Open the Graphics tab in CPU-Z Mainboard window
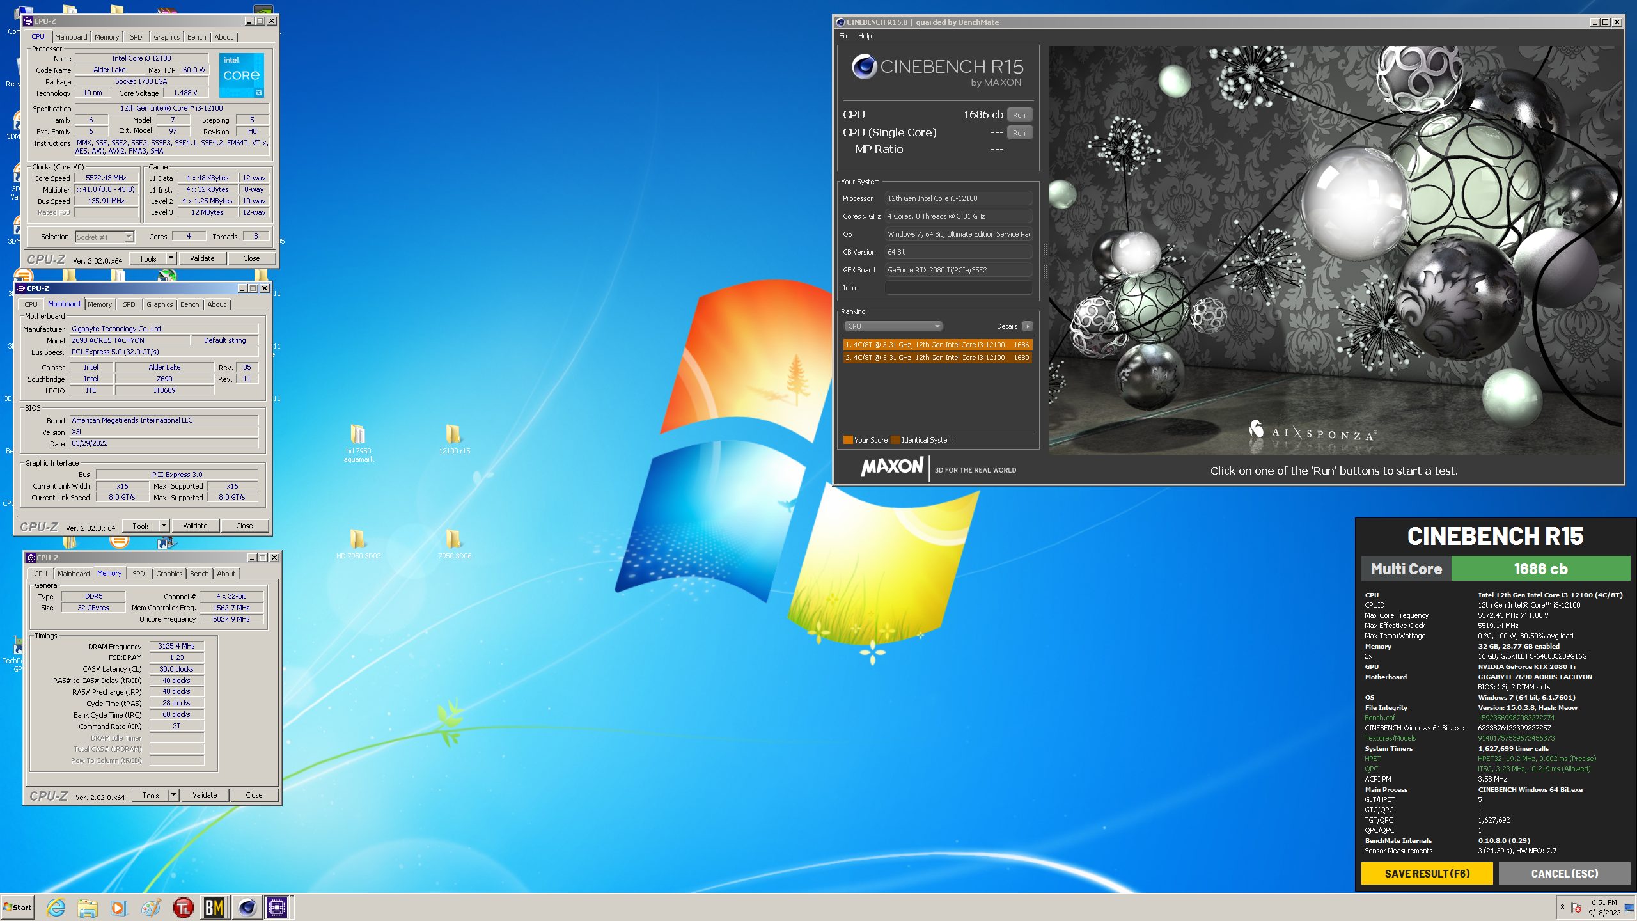The height and width of the screenshot is (921, 1637). (160, 304)
